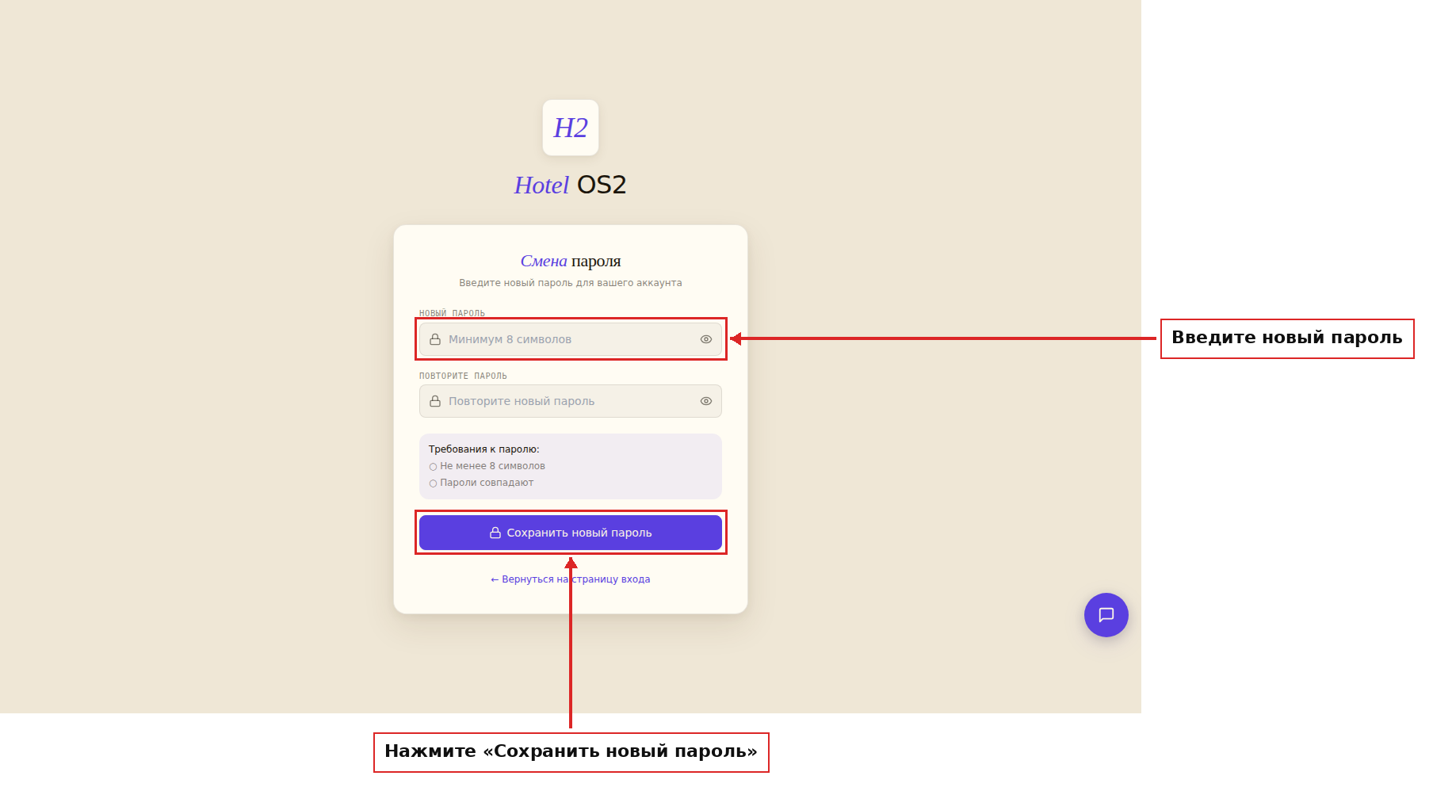Click lock icon in repeat password field
Viewport: 1433px width, 791px height.
click(x=435, y=401)
